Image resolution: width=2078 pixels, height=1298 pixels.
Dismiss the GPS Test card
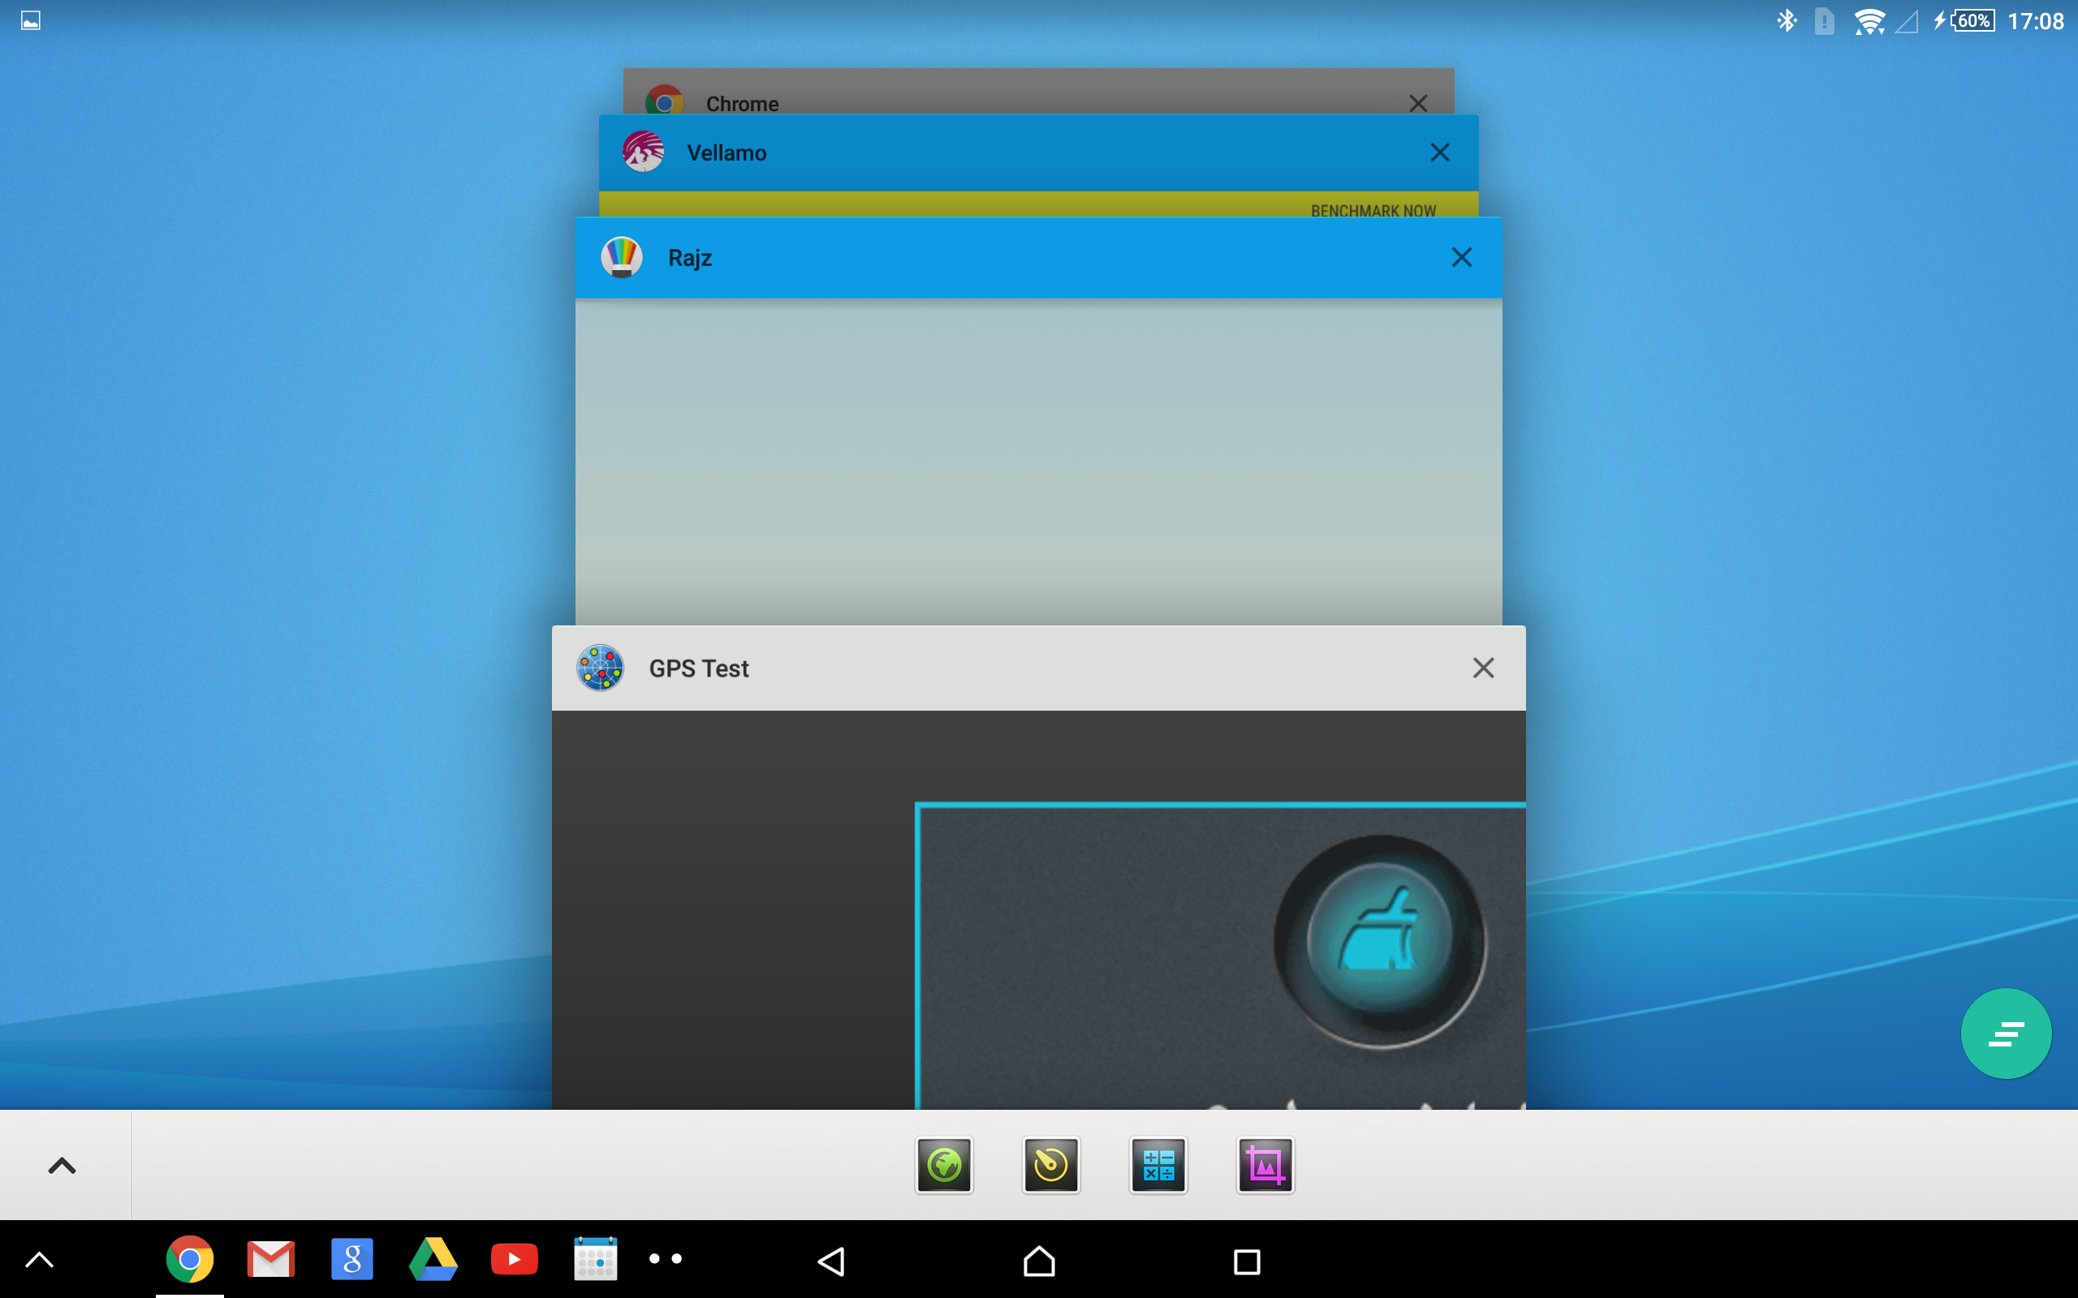[1484, 668]
